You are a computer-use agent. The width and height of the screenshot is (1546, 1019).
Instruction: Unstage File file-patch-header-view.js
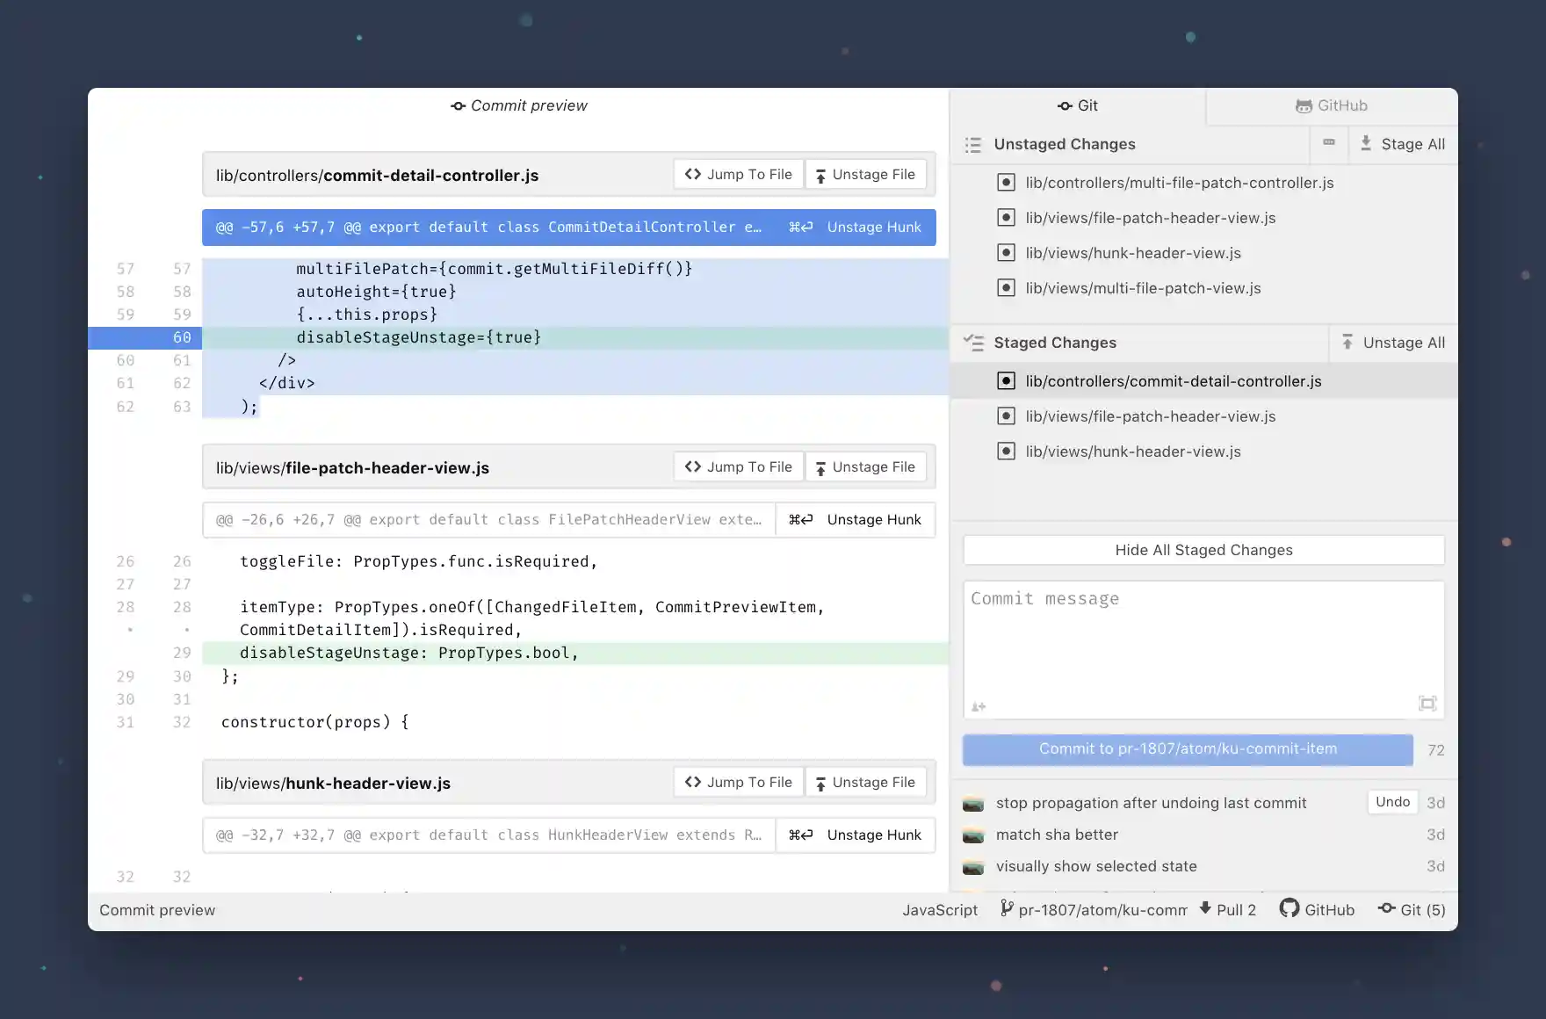865,466
